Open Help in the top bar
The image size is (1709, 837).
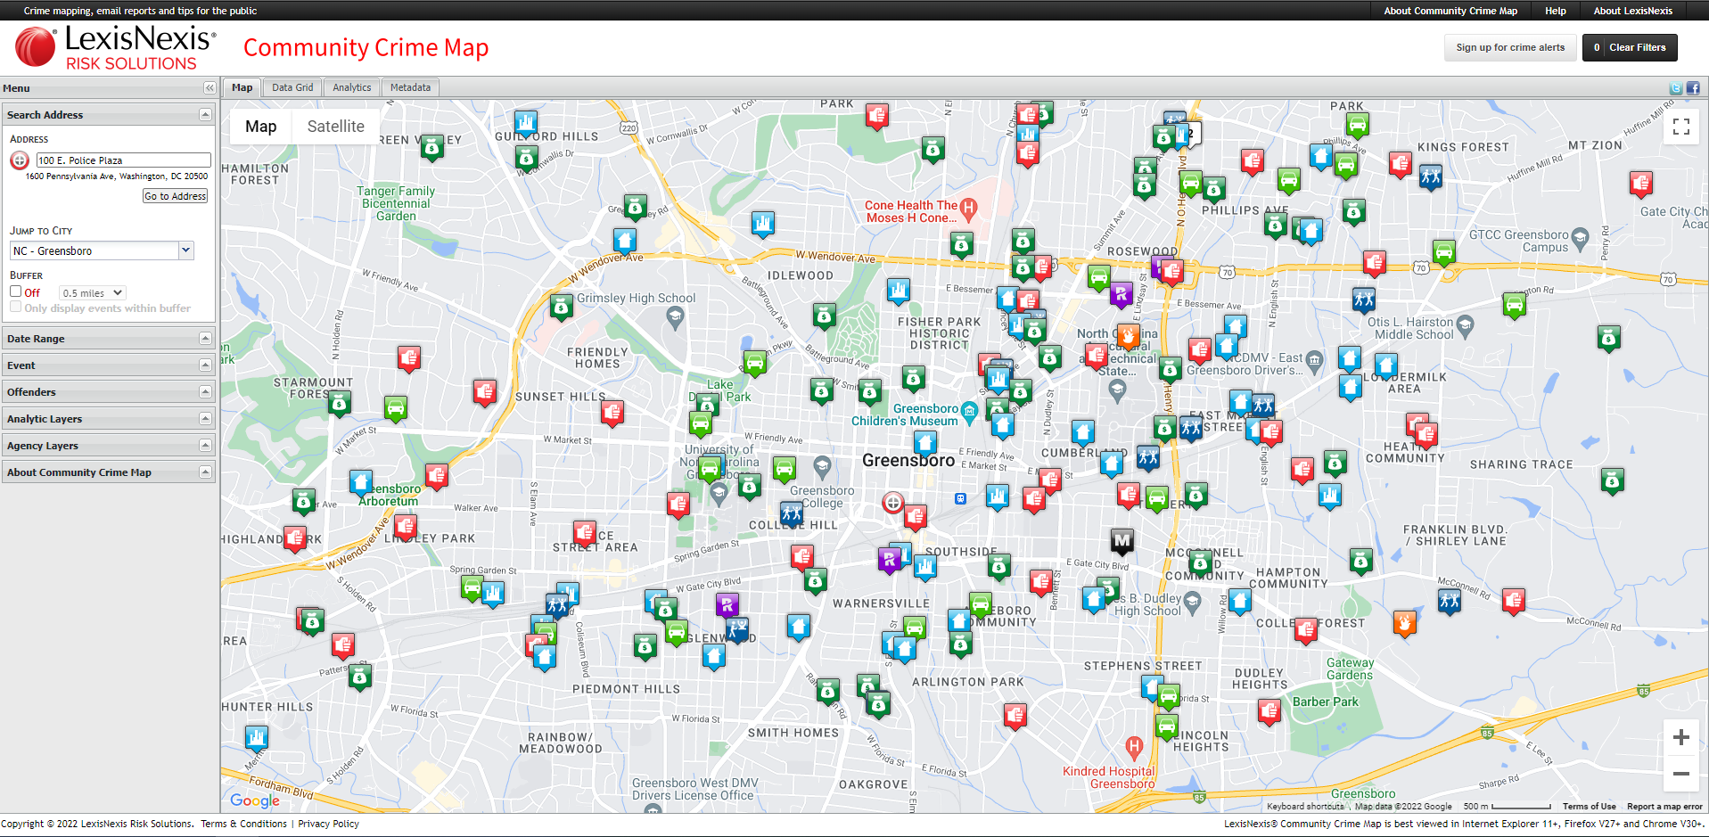[1556, 11]
